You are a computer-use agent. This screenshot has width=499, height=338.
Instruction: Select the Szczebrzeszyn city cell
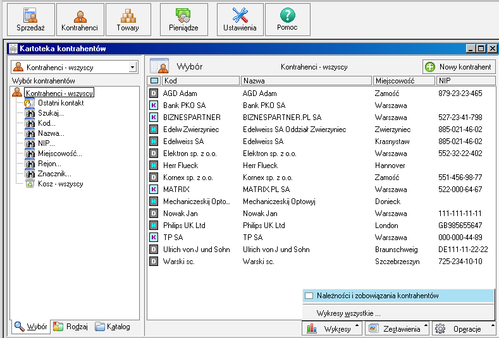[397, 262]
